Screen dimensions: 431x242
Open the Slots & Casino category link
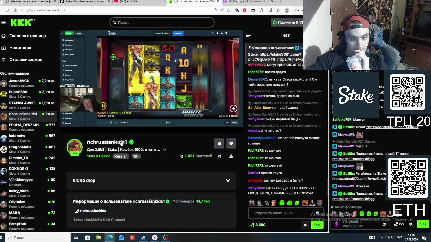click(98, 156)
